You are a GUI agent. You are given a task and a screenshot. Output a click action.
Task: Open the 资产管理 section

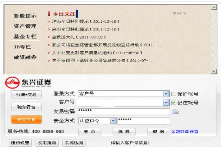coord(25,26)
